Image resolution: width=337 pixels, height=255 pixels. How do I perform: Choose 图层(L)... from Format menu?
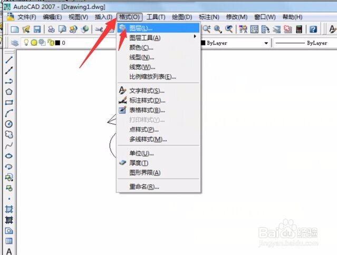(158, 28)
